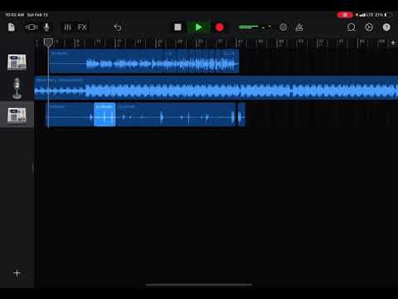The image size is (398, 299).
Task: Select the first sampler track header icon
Action: (17, 62)
